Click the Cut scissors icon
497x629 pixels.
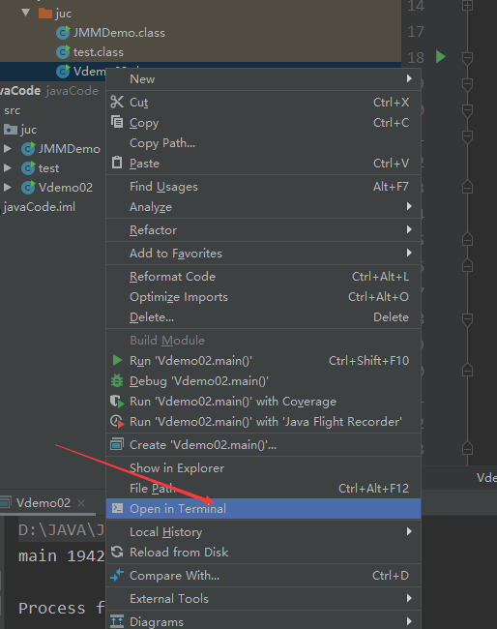117,102
